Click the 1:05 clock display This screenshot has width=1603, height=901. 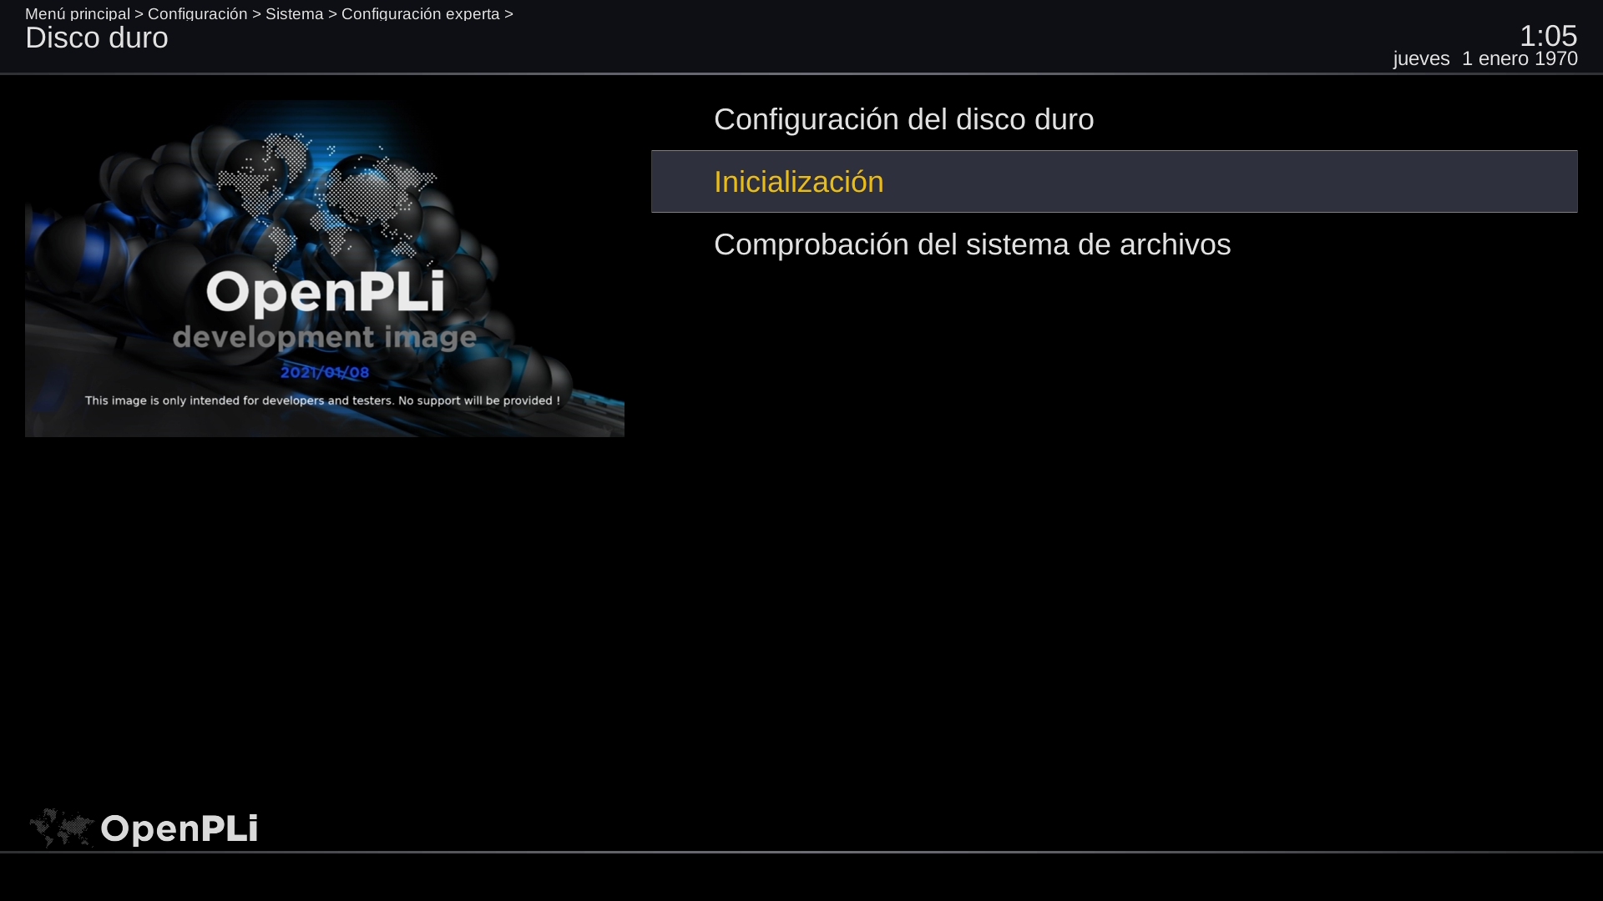coord(1547,36)
